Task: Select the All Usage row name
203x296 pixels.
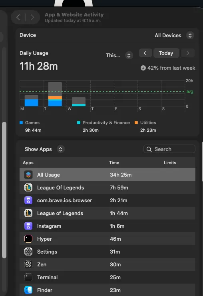Action: point(49,175)
